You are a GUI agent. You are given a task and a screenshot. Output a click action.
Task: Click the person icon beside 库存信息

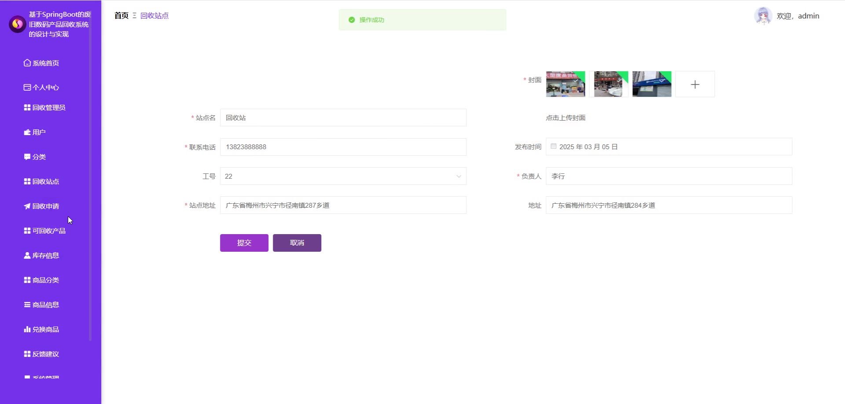(27, 255)
